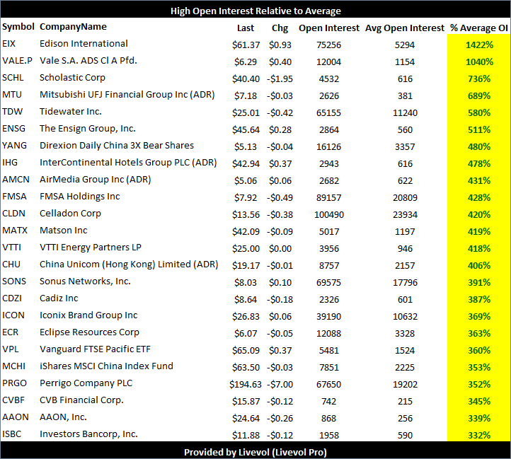The height and width of the screenshot is (459, 511).
Task: Select the CVB Financial Corp. company name
Action: point(81,400)
